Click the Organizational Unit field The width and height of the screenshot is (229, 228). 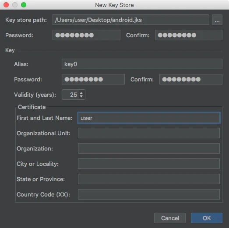[x=149, y=133]
